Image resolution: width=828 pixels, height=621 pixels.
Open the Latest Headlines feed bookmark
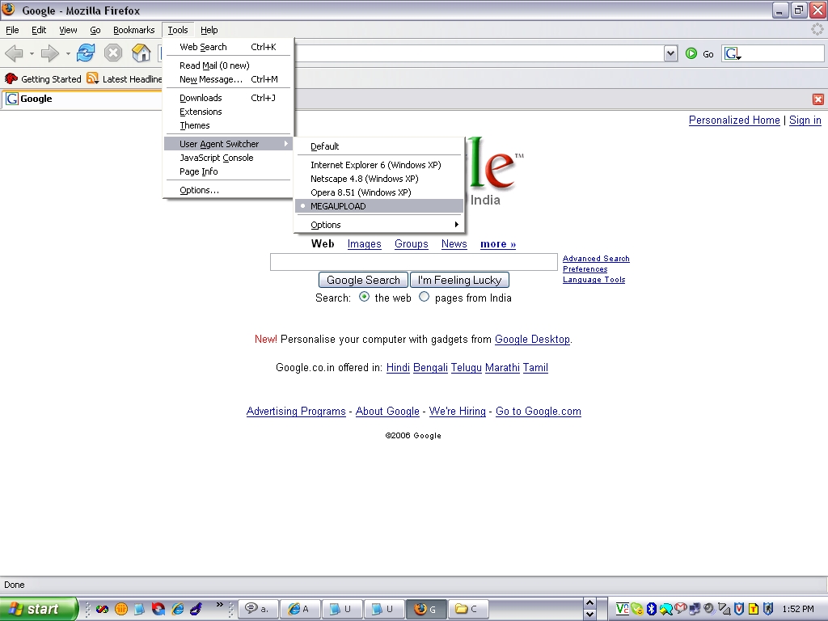click(125, 79)
